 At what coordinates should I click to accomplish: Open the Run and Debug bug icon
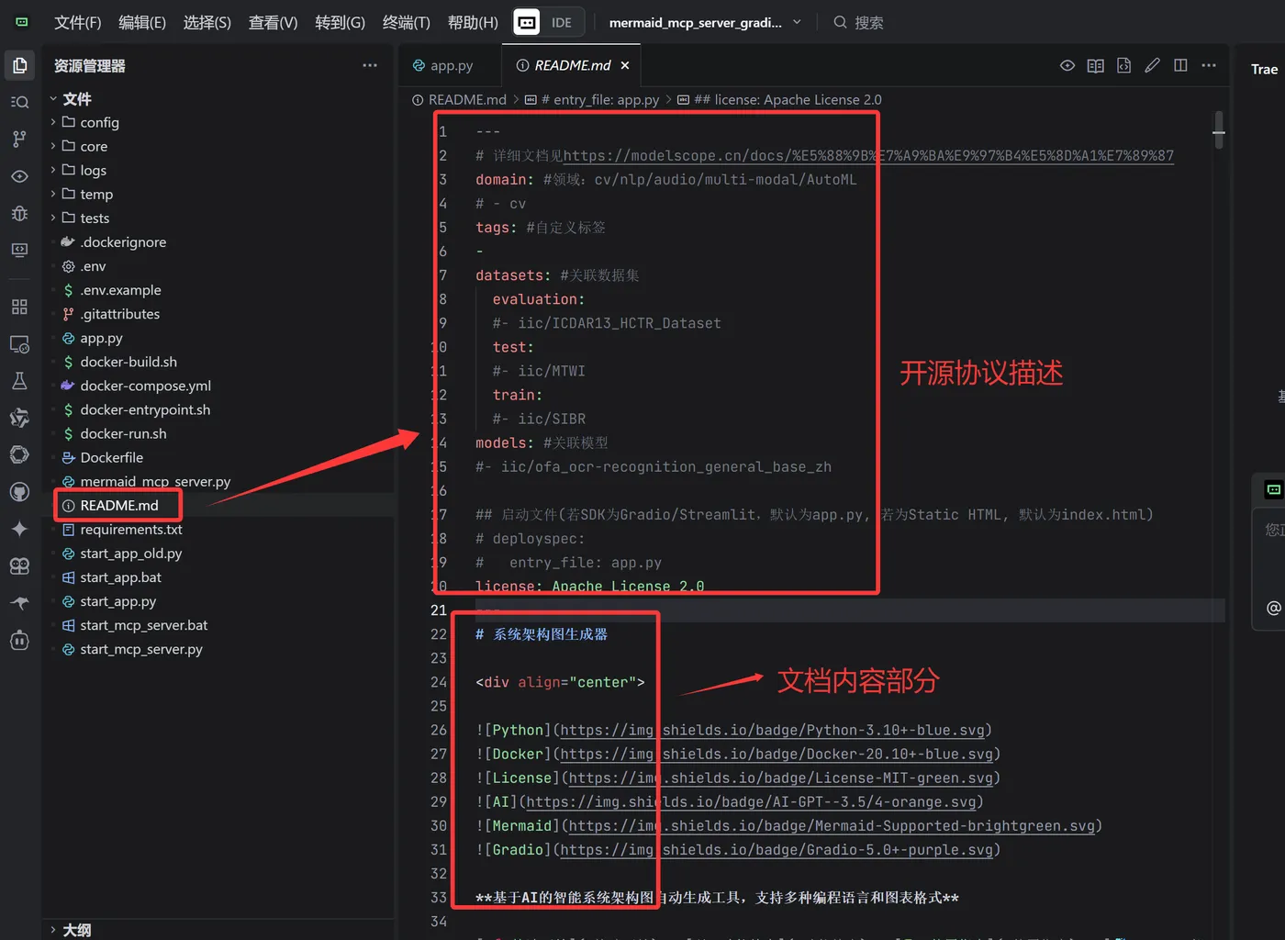19,213
